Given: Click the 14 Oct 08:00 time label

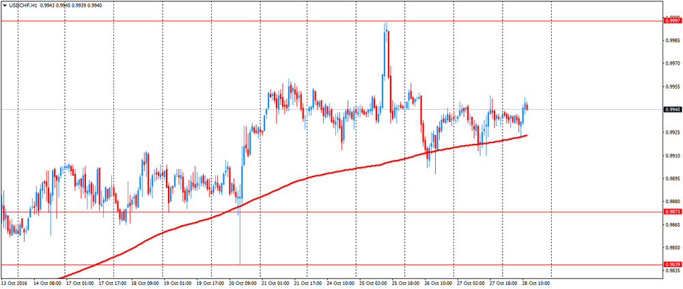Looking at the screenshot, I should click(48, 282).
